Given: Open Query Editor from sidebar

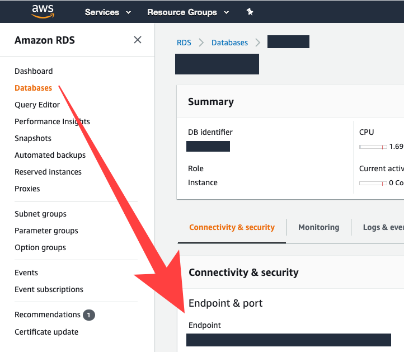Looking at the screenshot, I should [37, 105].
